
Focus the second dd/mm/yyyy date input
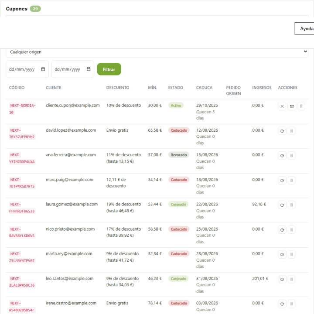73,69
